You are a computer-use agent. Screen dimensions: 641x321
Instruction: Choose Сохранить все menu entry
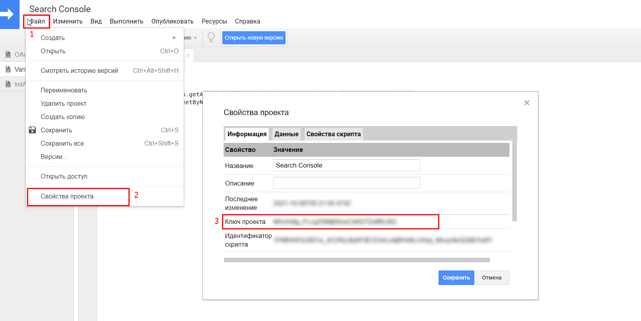[x=105, y=143]
